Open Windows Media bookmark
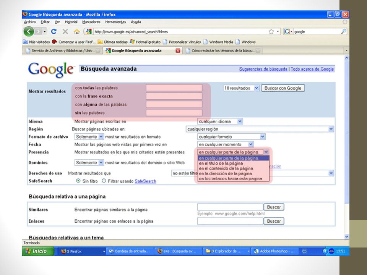Image resolution: width=367 pixels, height=275 pixels. 218,42
